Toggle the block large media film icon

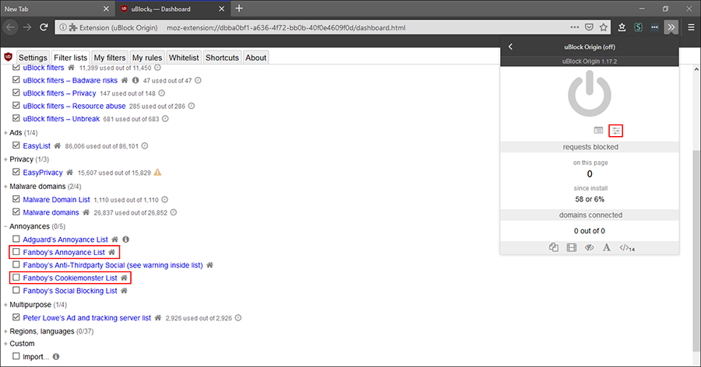point(572,247)
